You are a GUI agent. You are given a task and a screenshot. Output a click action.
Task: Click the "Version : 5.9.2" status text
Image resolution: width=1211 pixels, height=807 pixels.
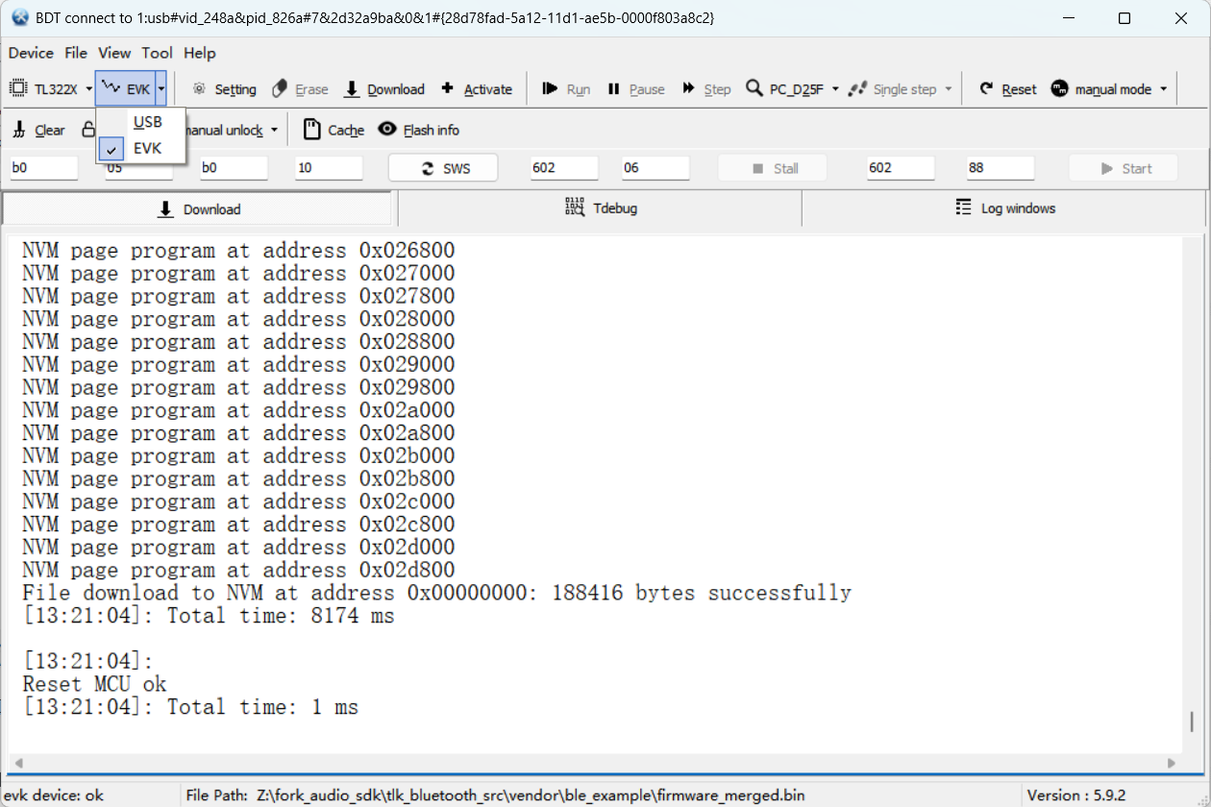[1076, 795]
